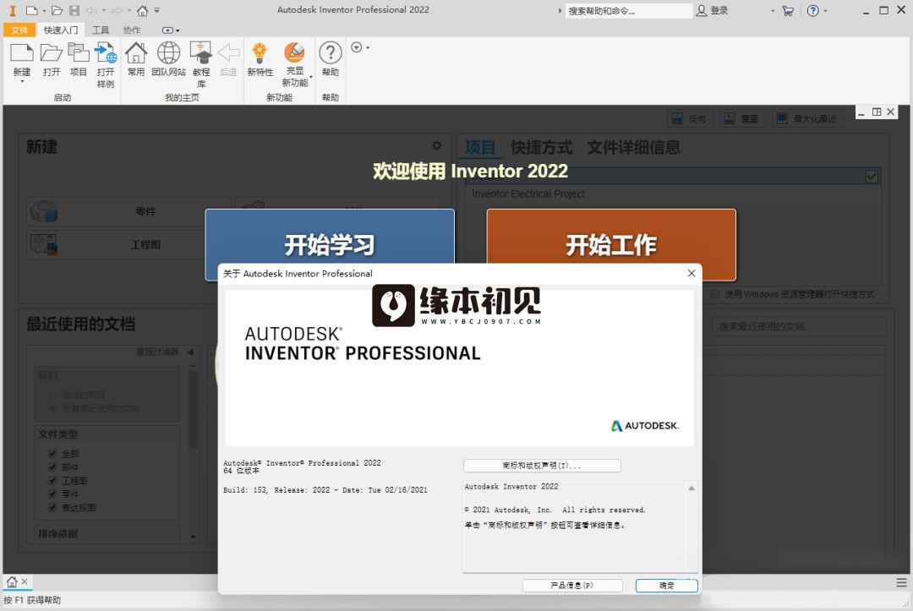This screenshot has width=913, height=611.
Task: Toggle 使用 Windows 资源管理器打开快捷方式 checkbox
Action: coord(715,294)
